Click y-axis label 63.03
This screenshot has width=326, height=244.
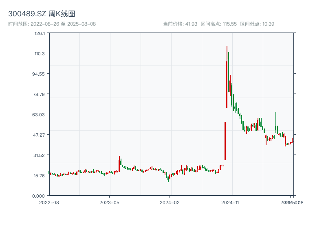click(x=38, y=115)
